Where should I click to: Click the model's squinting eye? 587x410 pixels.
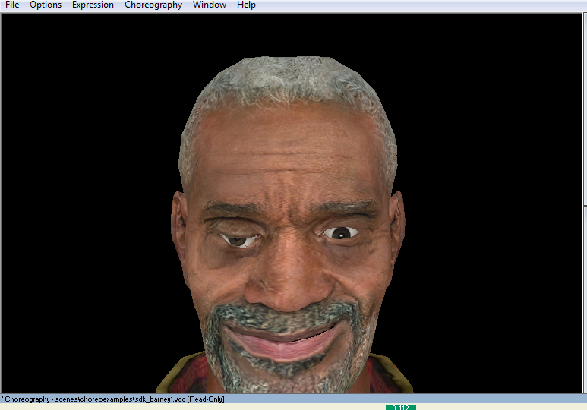coord(240,241)
